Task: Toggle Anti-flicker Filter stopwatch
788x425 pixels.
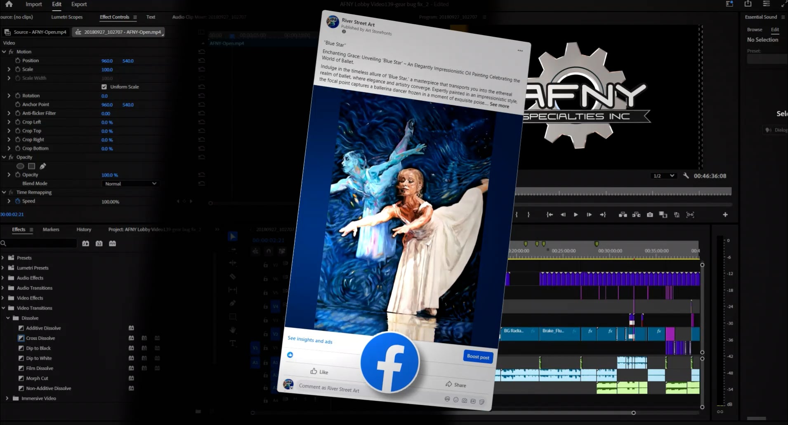Action: (x=18, y=113)
